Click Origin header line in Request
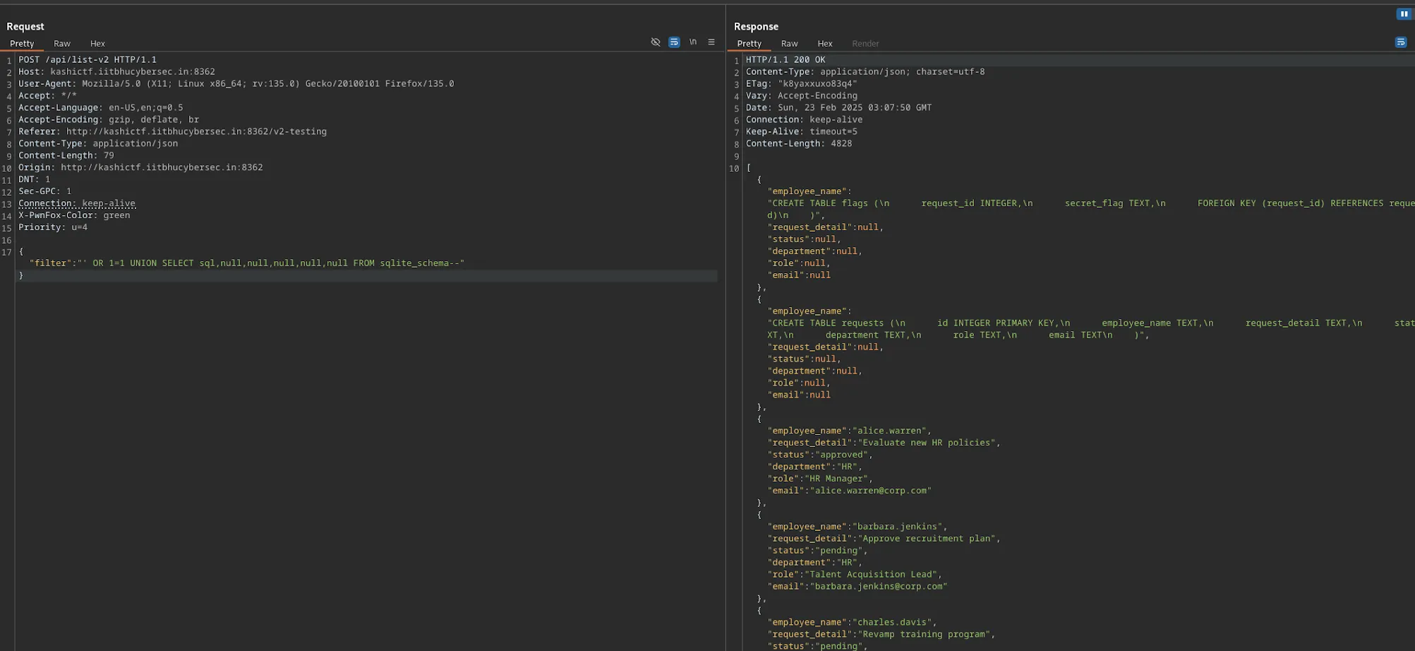Viewport: 1415px width, 651px height. point(140,168)
